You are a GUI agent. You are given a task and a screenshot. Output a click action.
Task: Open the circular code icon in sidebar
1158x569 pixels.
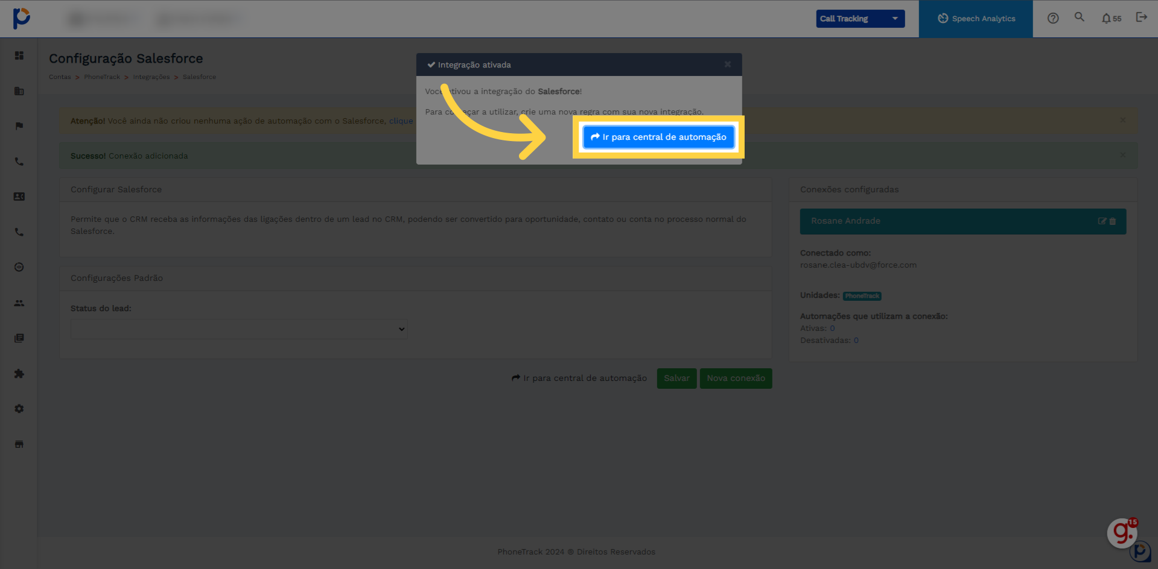tap(19, 267)
